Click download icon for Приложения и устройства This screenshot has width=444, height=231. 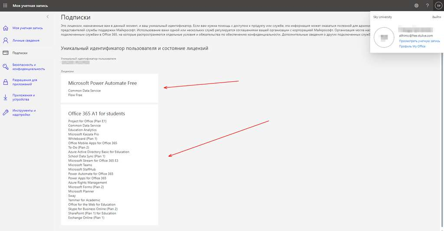coord(5,97)
